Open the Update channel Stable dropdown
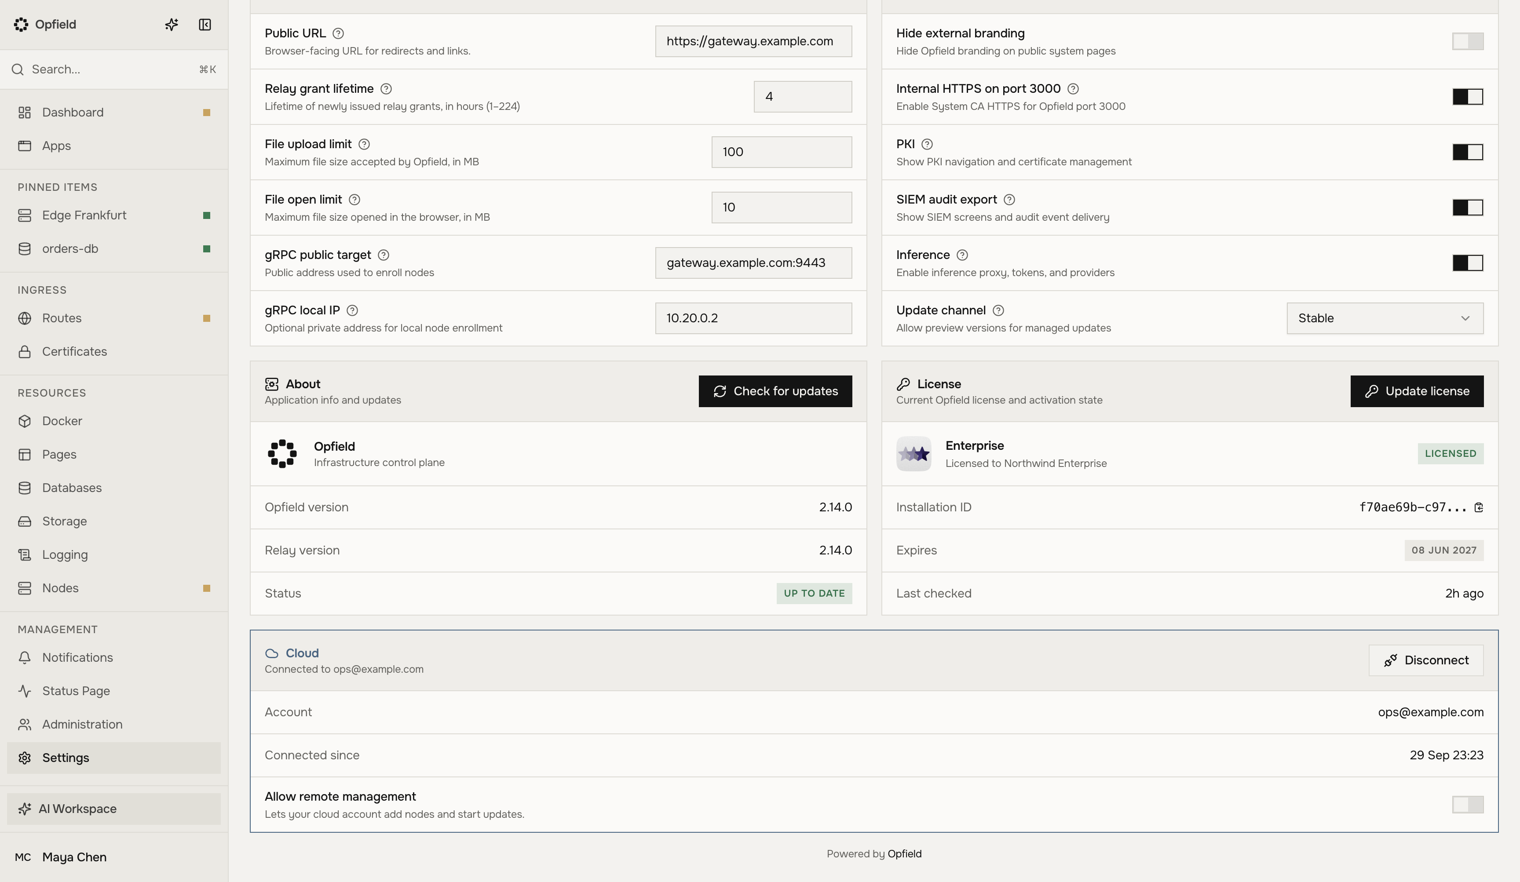This screenshot has height=882, width=1520. [1385, 319]
